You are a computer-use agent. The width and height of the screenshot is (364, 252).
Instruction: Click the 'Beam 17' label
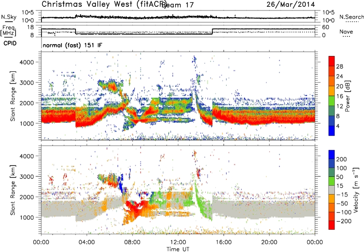point(177,5)
